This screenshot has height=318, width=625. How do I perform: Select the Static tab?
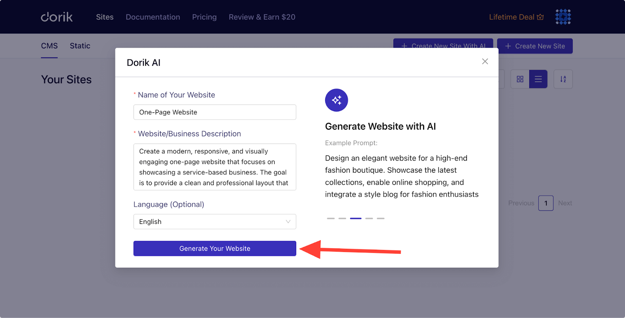[x=80, y=46]
